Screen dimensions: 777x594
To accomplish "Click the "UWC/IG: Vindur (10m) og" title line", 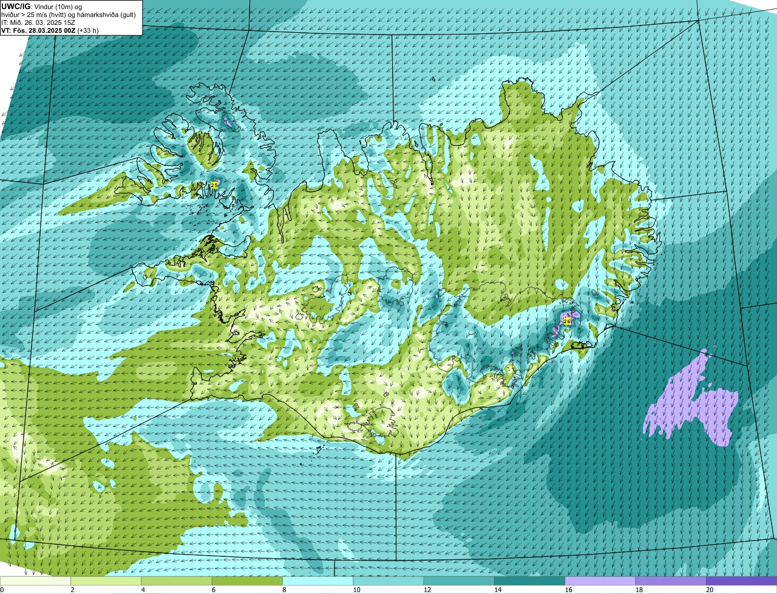I will [x=42, y=6].
